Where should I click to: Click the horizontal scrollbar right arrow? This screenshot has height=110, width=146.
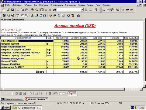(141, 89)
